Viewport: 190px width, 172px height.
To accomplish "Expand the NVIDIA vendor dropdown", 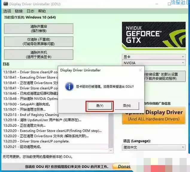I will click(154, 63).
